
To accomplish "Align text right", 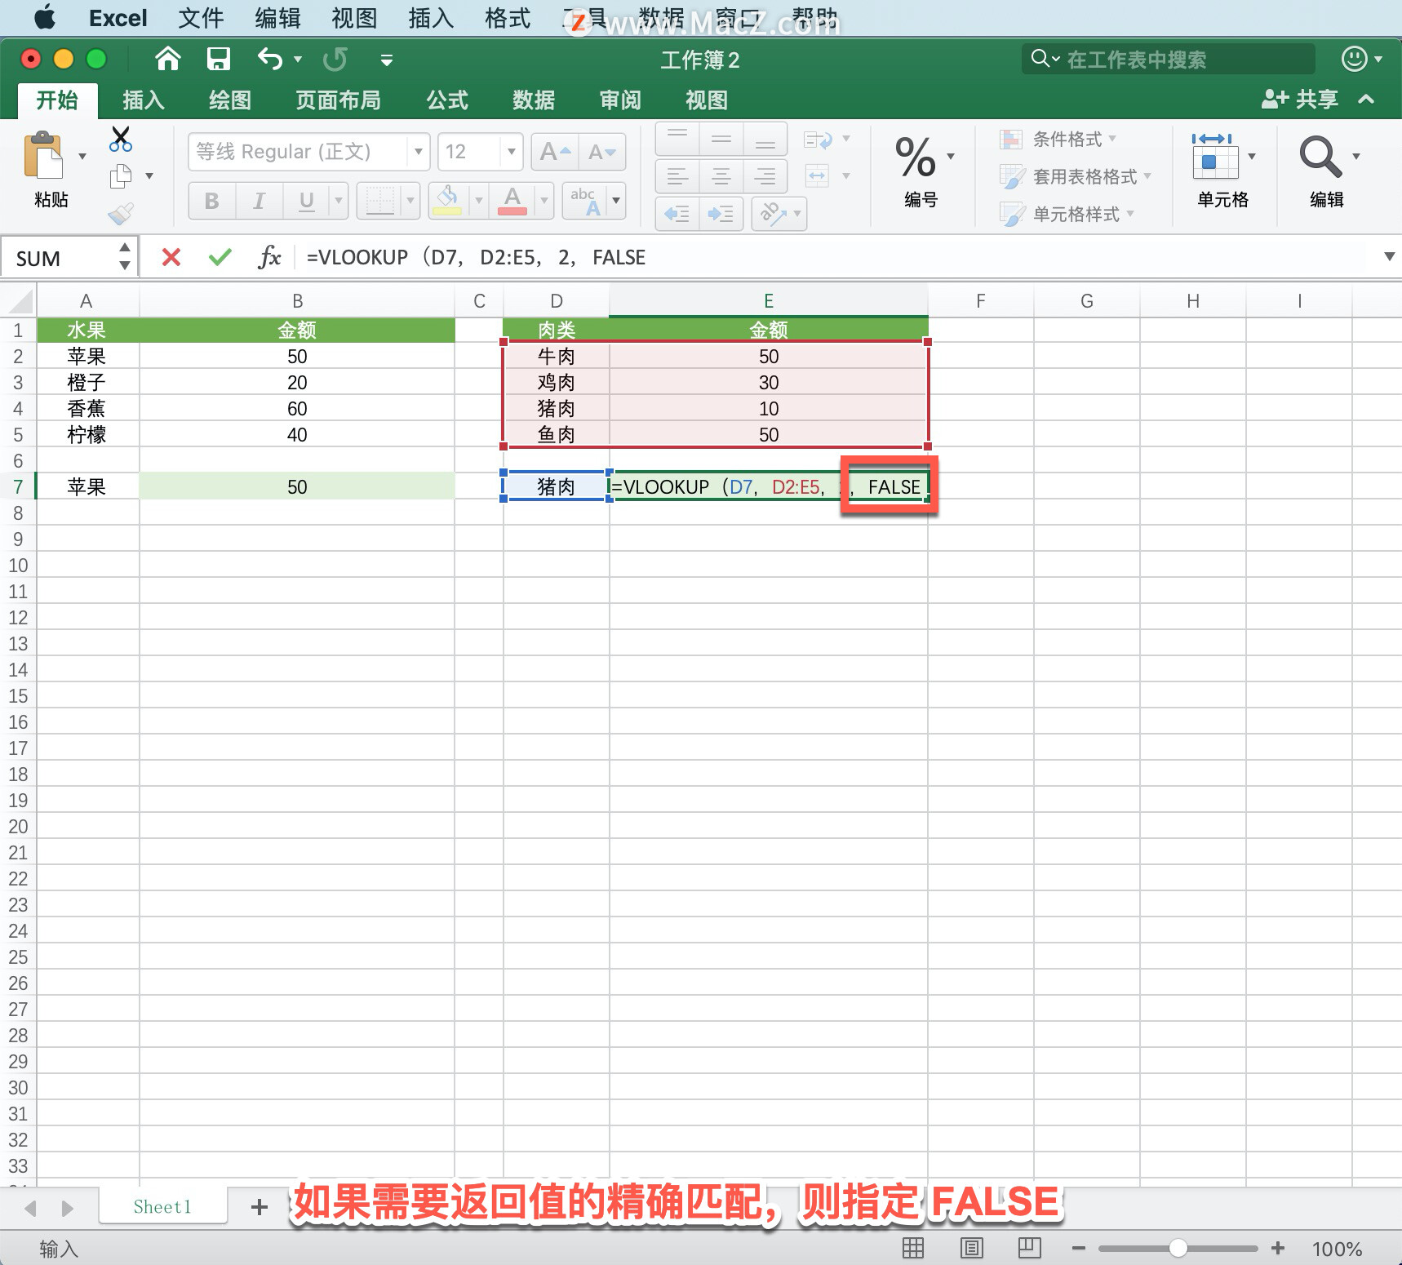I will (765, 175).
